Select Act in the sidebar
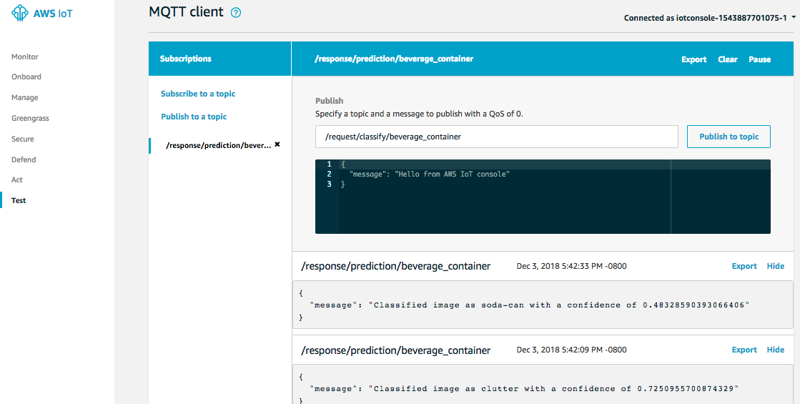The height and width of the screenshot is (404, 800). [x=17, y=179]
